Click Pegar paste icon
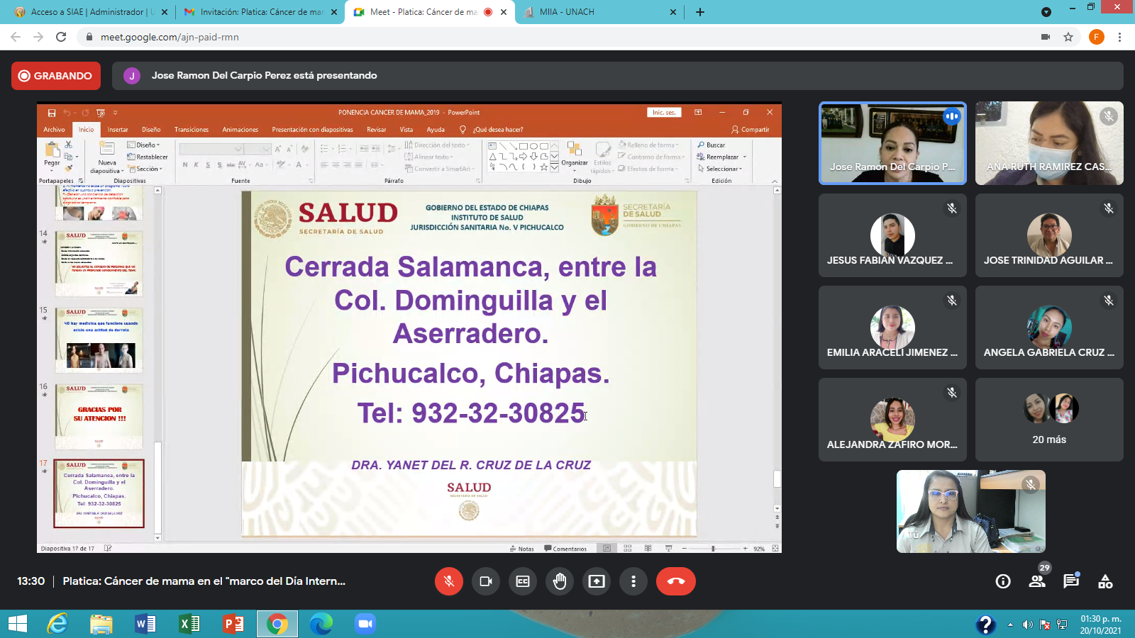 [52, 149]
